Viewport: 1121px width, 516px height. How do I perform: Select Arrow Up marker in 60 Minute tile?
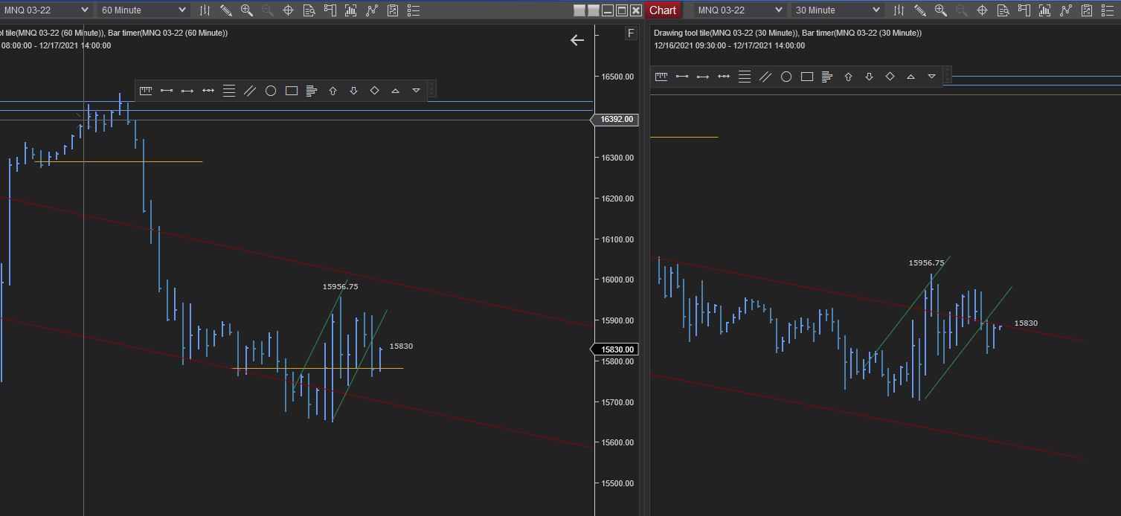tap(333, 91)
